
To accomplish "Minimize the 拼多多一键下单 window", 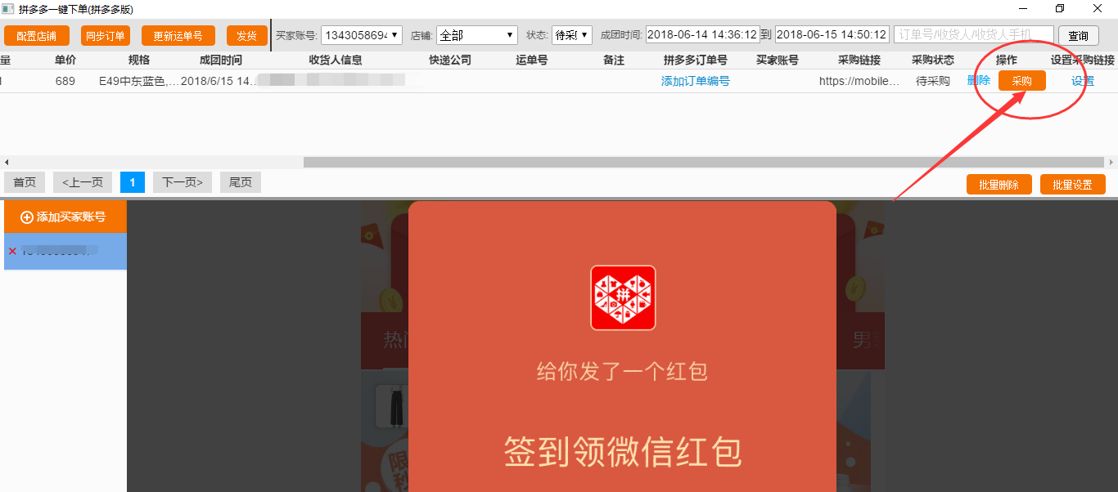I will point(1022,9).
